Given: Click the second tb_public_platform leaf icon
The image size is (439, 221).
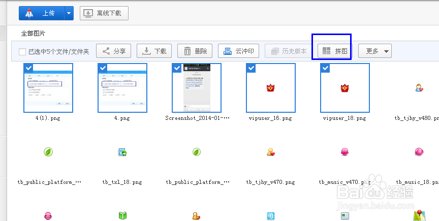Looking at the screenshot, I should click(x=197, y=152).
